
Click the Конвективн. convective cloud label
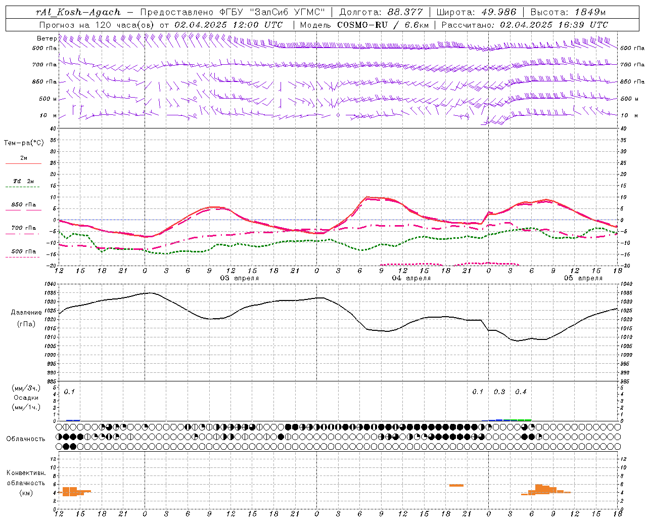coord(26,473)
